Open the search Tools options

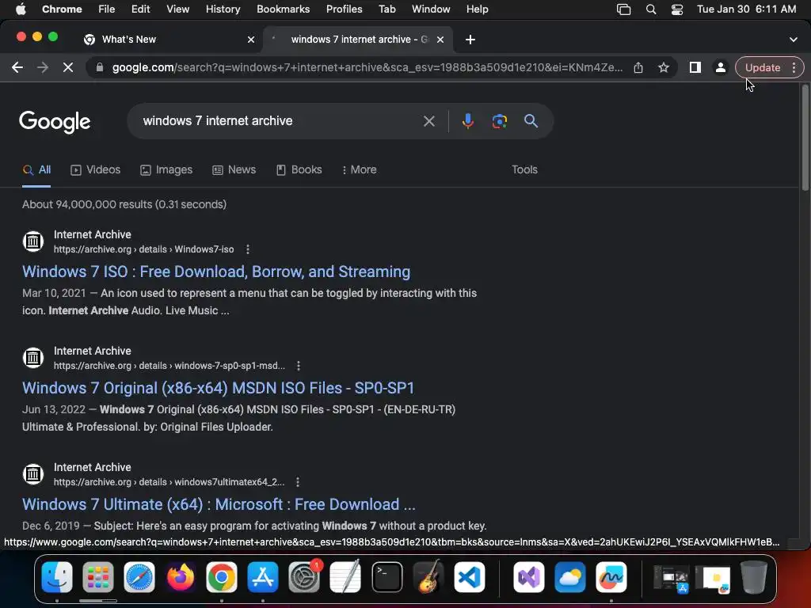pyautogui.click(x=524, y=170)
